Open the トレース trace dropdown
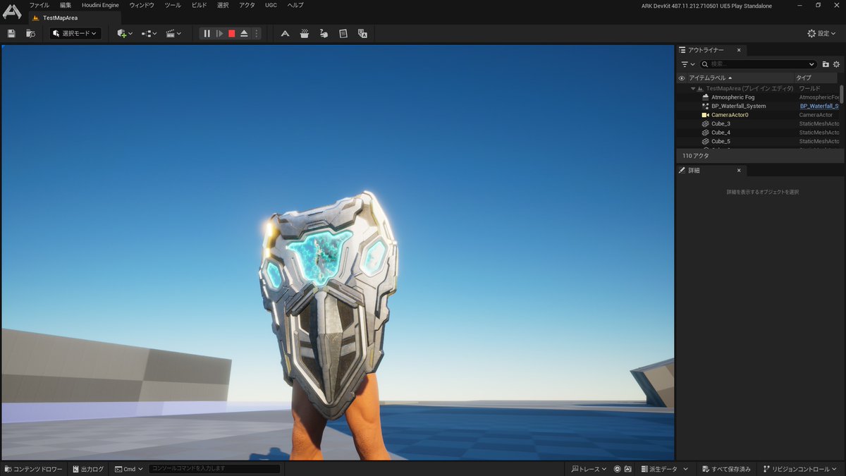The image size is (846, 476). [x=589, y=469]
